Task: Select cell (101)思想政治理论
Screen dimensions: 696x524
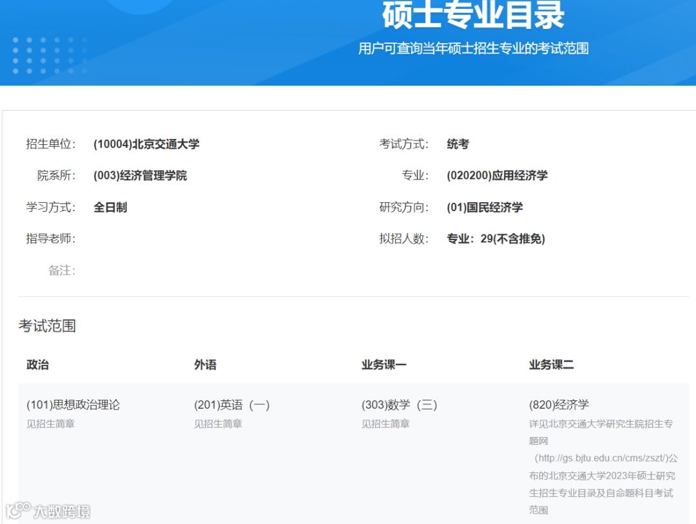Action: click(73, 405)
